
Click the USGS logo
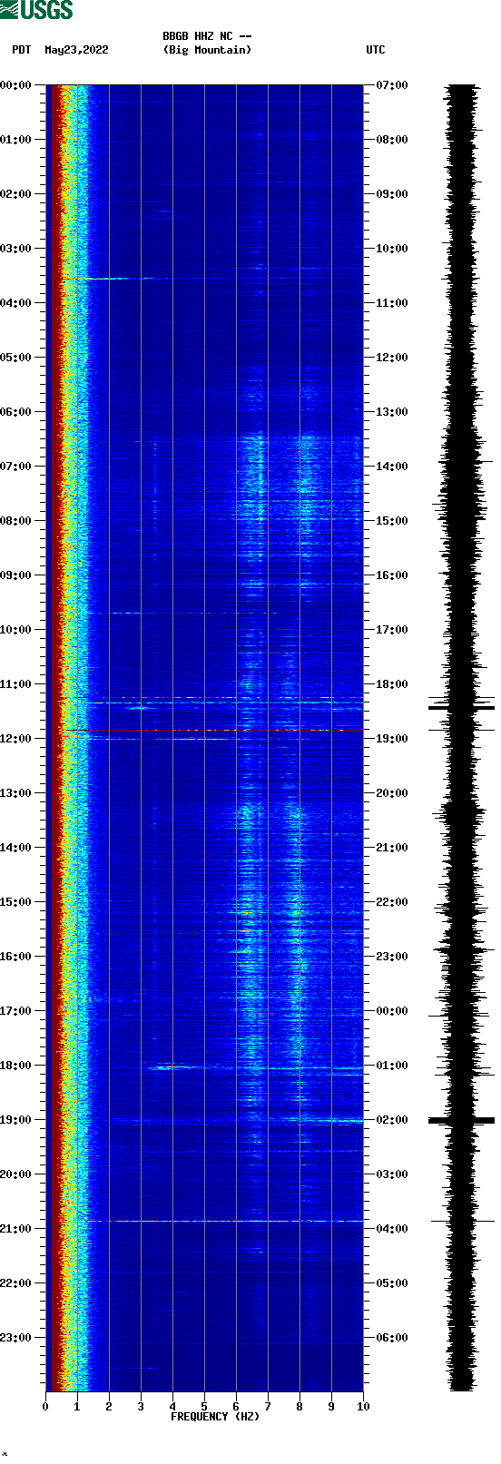(x=36, y=10)
